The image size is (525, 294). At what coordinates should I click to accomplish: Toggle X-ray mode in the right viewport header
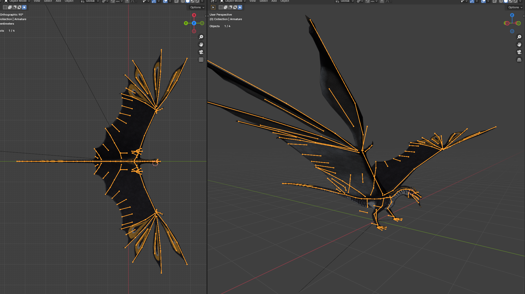[494, 1]
